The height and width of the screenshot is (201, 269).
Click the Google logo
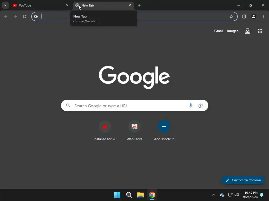(134, 77)
